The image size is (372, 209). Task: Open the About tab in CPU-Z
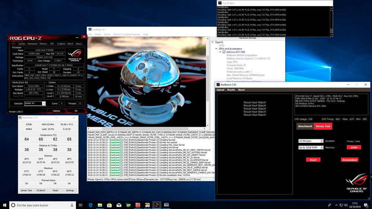(79, 44)
